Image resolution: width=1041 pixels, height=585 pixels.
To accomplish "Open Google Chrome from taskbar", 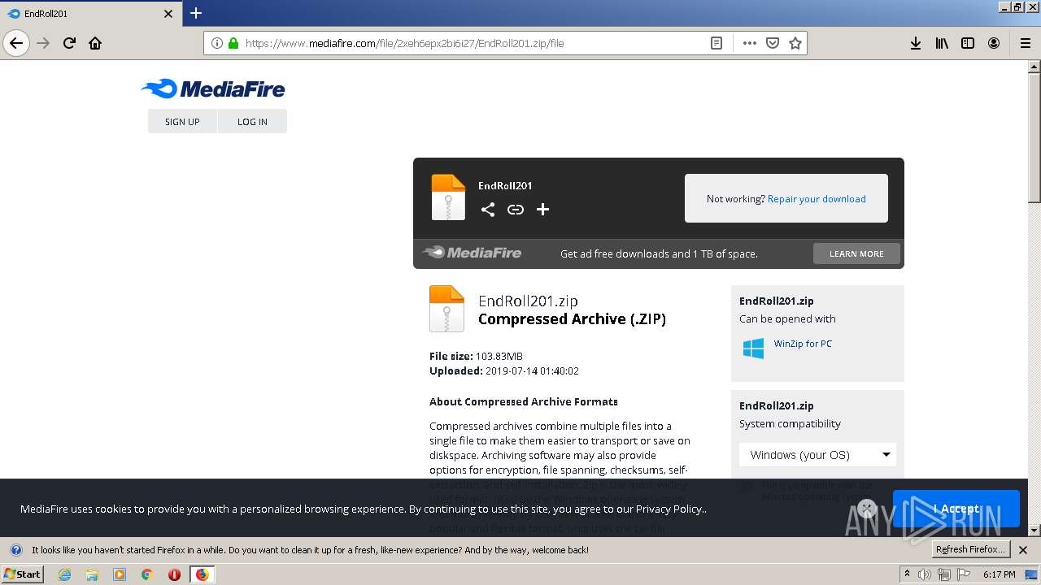I will tap(146, 574).
